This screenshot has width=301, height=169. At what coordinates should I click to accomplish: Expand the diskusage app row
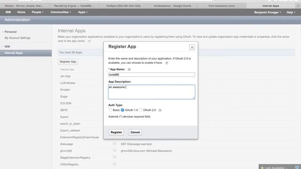114,144
